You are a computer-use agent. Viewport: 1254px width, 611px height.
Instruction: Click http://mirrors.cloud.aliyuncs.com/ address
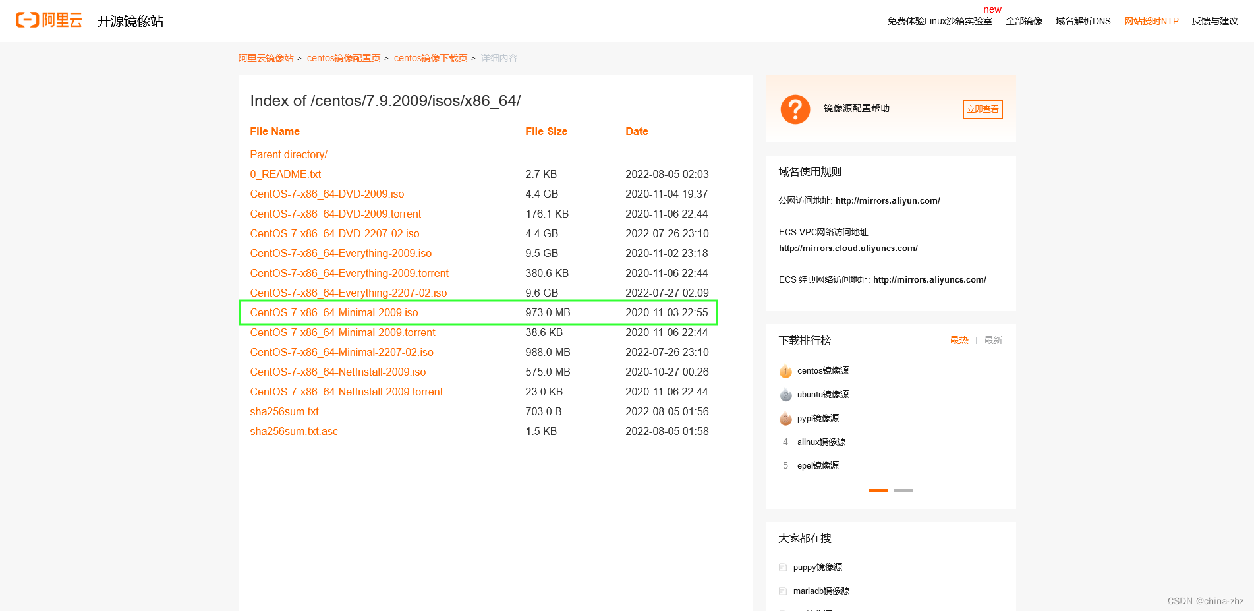[x=848, y=248]
